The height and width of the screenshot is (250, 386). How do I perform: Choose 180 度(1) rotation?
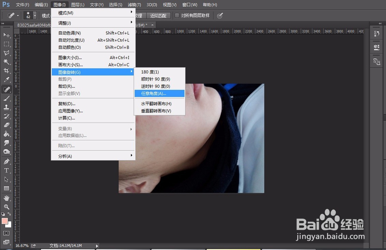click(x=159, y=72)
